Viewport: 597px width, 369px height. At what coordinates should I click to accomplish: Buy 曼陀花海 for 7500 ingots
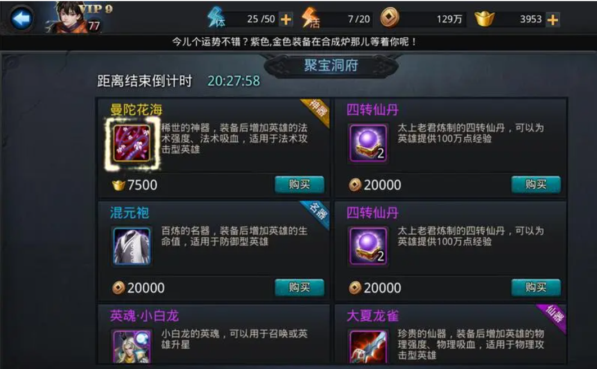click(x=299, y=184)
